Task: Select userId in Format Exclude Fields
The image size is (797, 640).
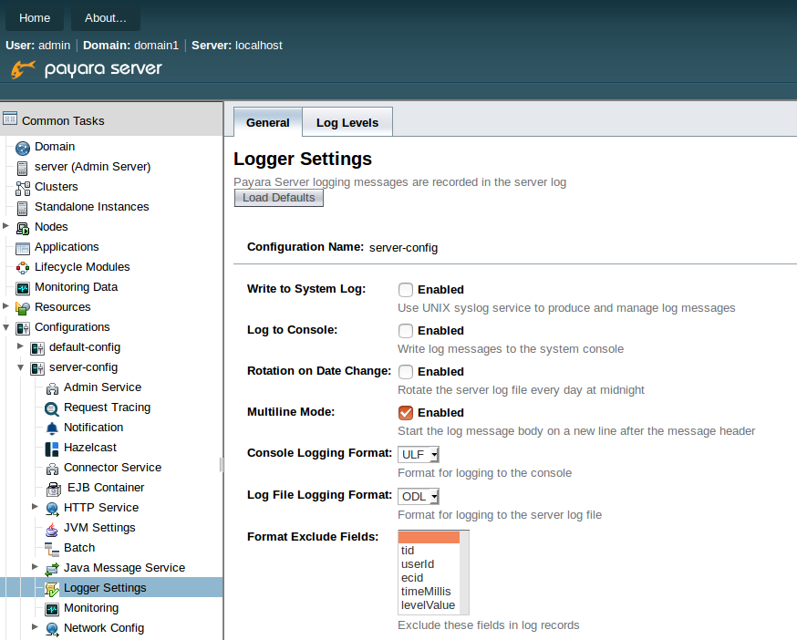Action: [x=429, y=564]
